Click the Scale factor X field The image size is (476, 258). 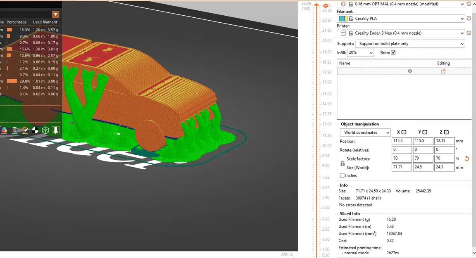[402, 159]
